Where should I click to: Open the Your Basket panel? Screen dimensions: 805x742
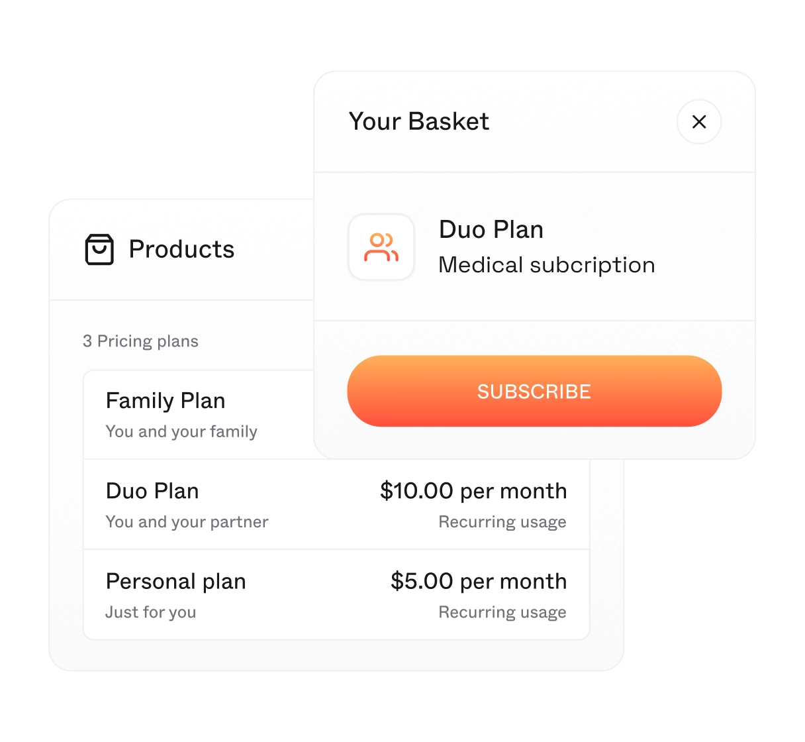tap(420, 122)
